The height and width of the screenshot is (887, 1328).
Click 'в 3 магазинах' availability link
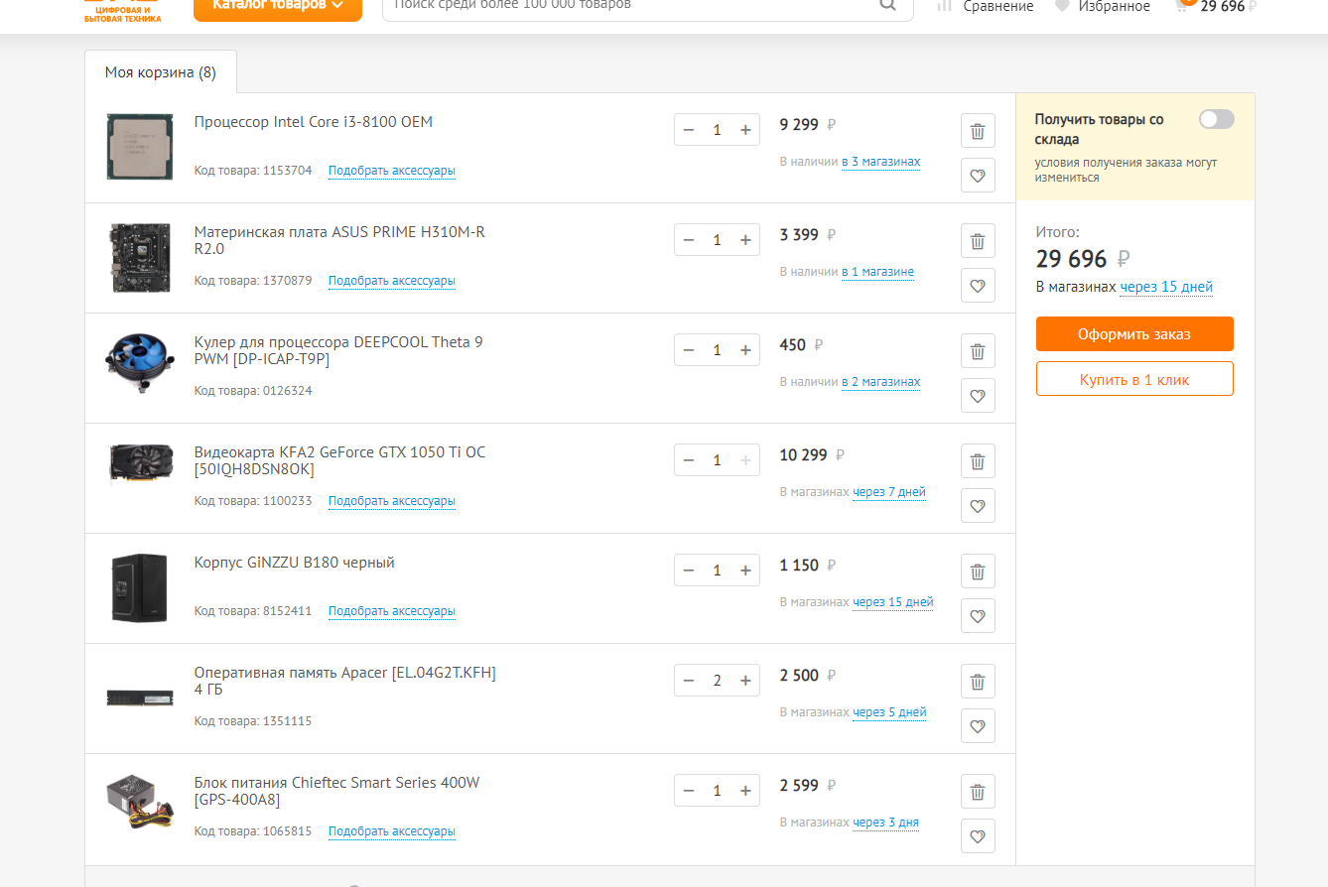pos(881,162)
